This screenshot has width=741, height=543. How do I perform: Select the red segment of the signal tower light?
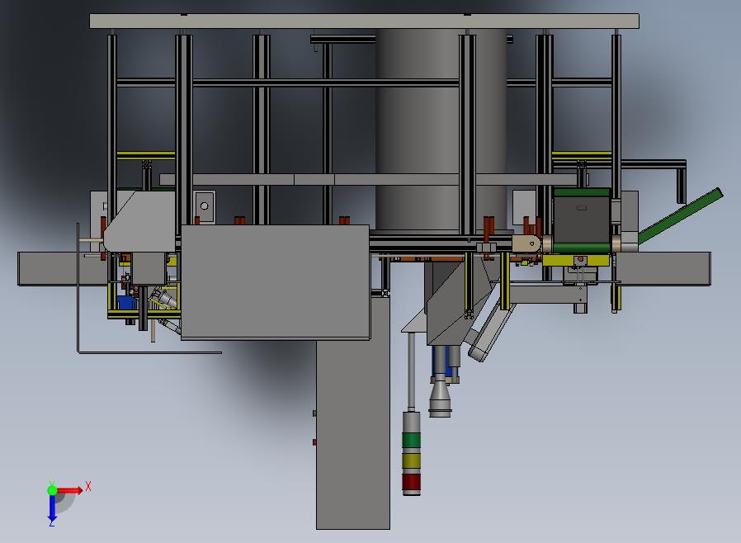[411, 482]
